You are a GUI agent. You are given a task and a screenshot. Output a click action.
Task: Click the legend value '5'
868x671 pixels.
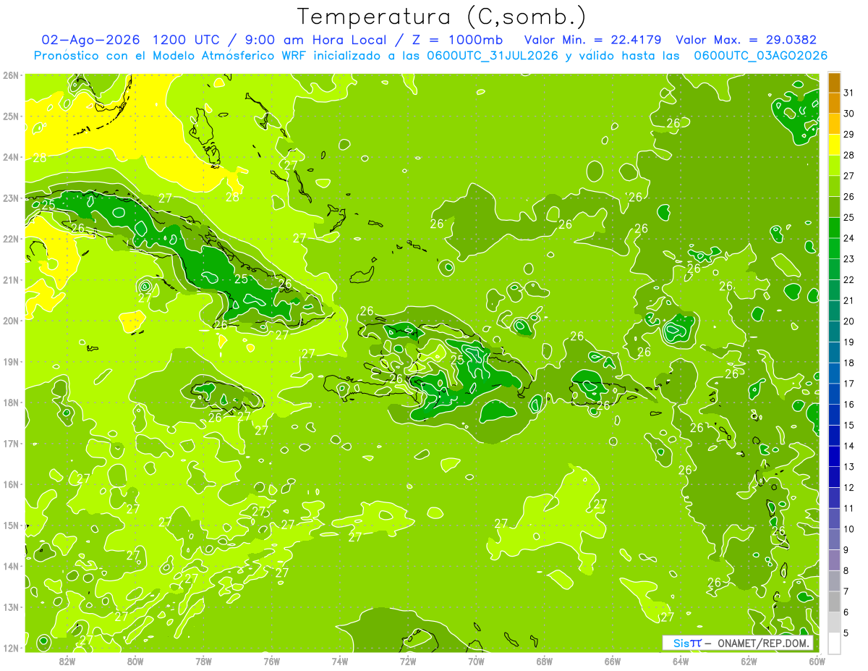click(846, 633)
